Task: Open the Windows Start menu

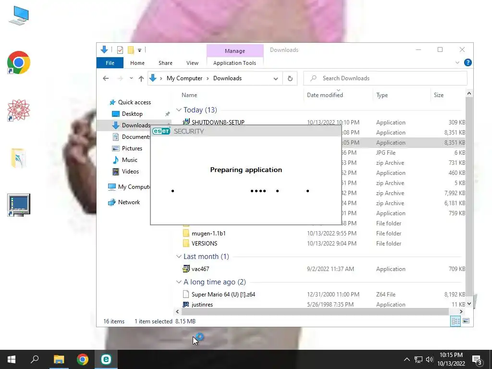Action: coord(12,359)
